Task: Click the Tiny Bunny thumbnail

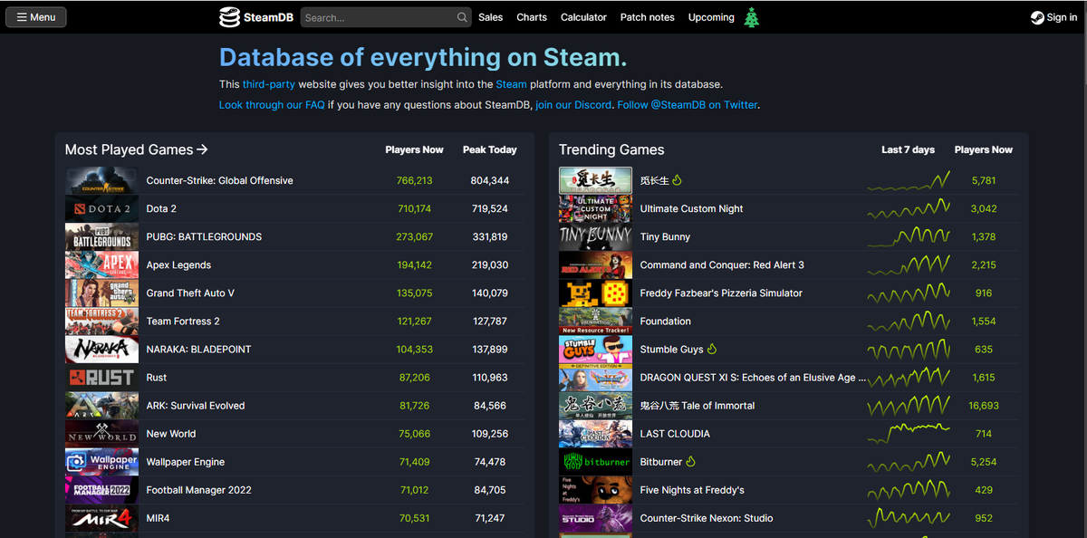Action: [595, 236]
